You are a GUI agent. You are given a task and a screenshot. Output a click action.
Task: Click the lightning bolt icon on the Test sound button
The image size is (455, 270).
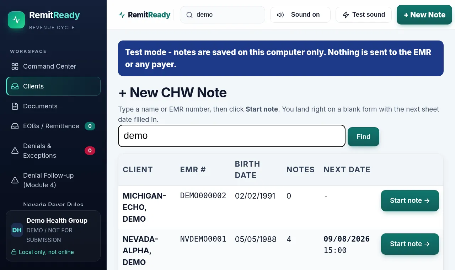[x=346, y=15]
